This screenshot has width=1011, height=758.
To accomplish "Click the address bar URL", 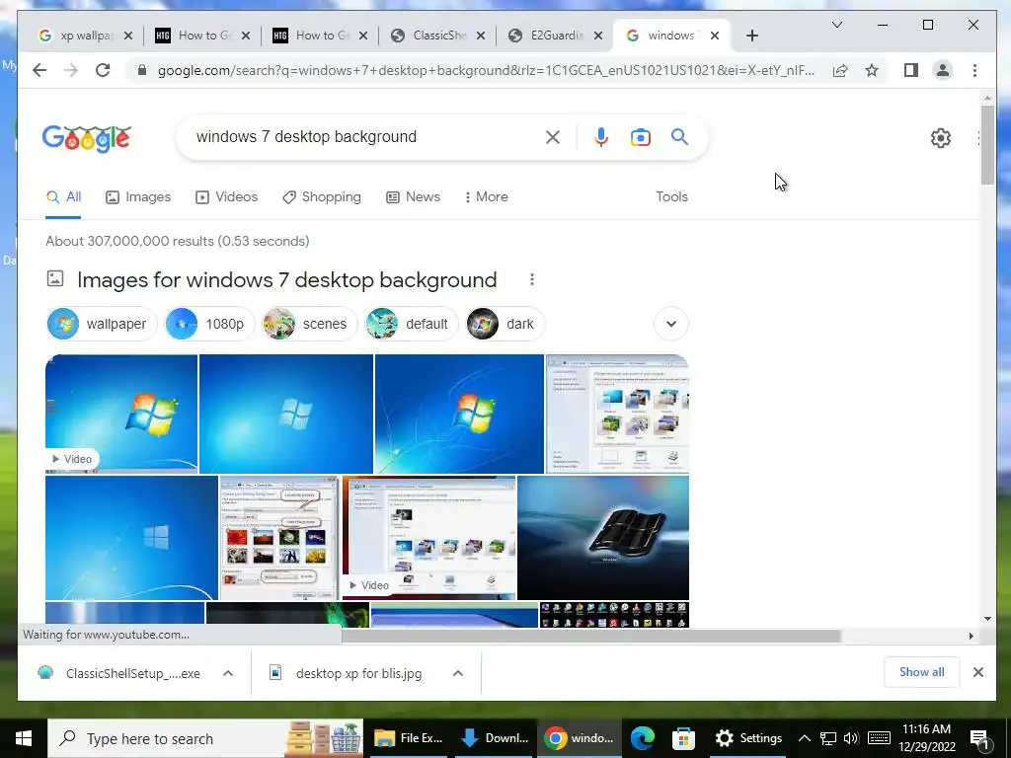I will 486,70.
